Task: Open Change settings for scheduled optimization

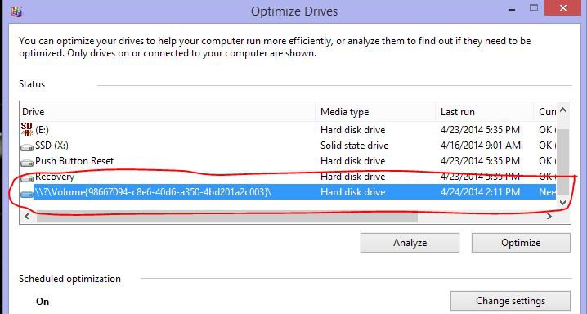Action: [510, 301]
